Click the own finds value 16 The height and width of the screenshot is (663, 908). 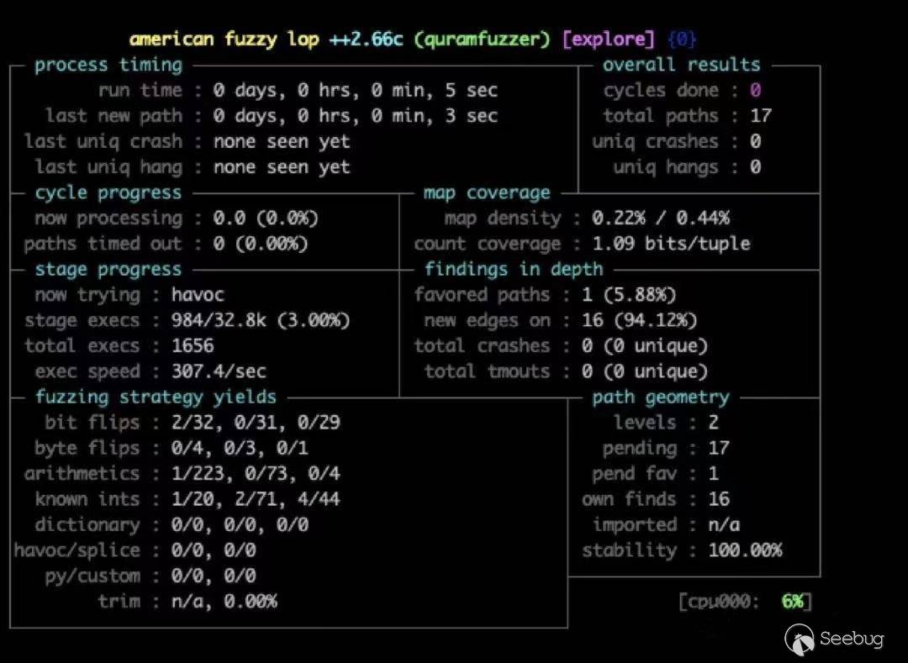click(719, 498)
